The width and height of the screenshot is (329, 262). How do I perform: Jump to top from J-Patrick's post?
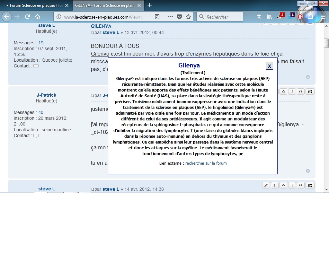pos(308,170)
